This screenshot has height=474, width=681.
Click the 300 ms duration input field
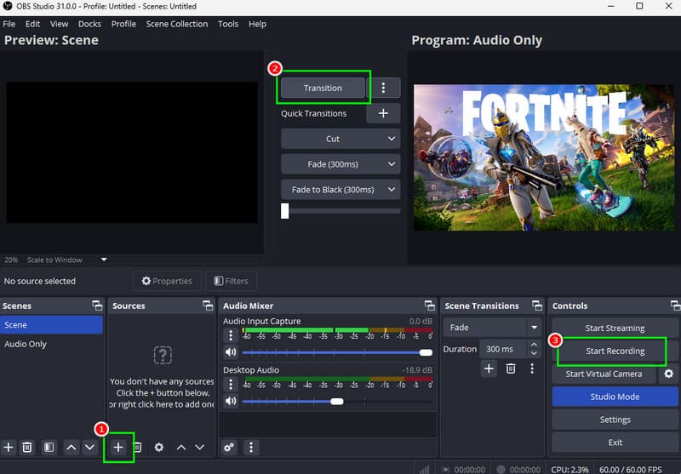(505, 349)
